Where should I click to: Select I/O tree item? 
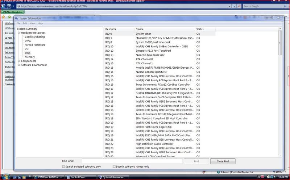click(26, 49)
